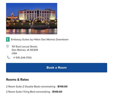
Task: Click the $149.00 price for King Bed suite
Action: (x=57, y=92)
